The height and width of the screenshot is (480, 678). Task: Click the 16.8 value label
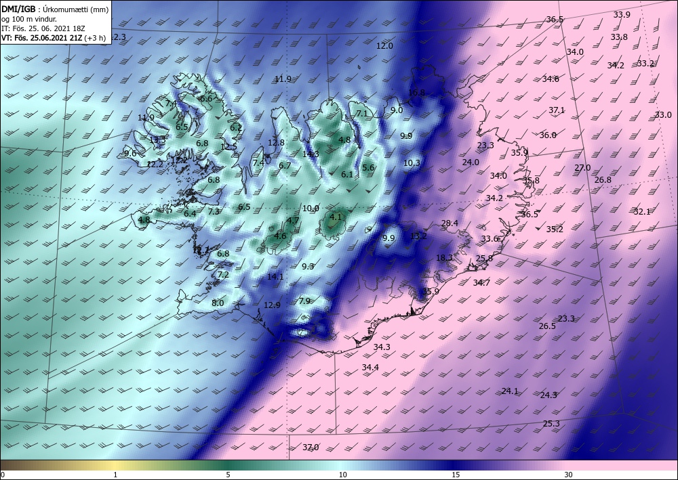(416, 93)
